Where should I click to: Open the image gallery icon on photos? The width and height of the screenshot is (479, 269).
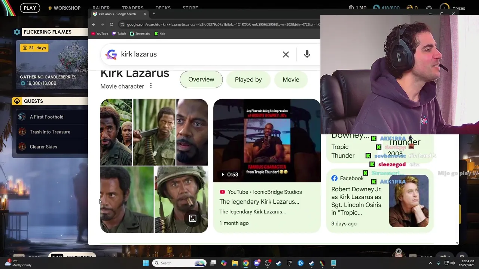click(193, 219)
